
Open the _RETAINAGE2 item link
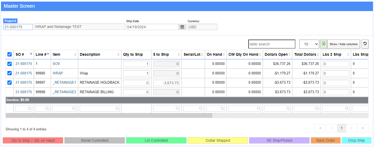pyautogui.click(x=64, y=92)
